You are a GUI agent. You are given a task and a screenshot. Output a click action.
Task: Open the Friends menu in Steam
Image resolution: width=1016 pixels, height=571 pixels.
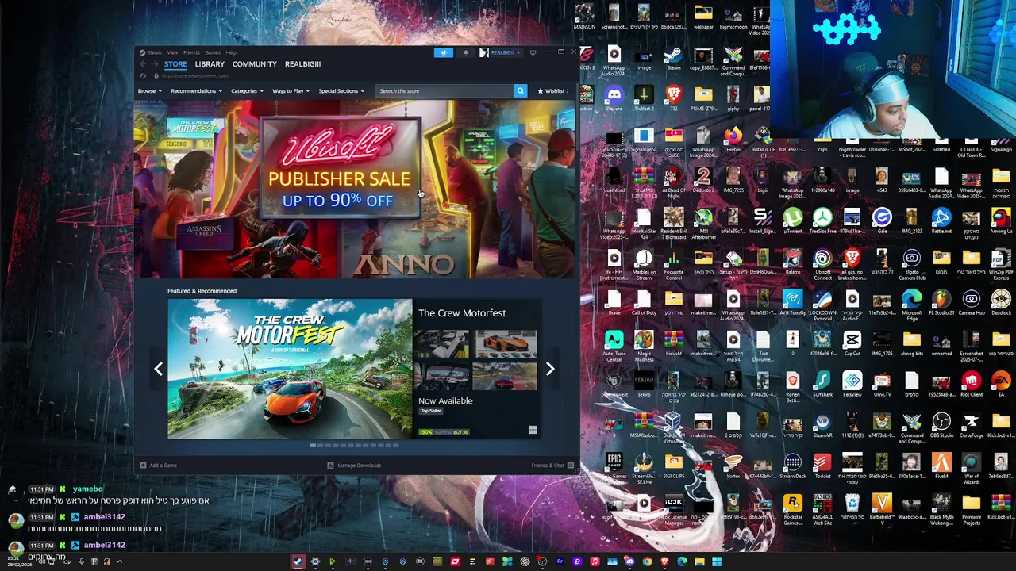pyautogui.click(x=191, y=53)
